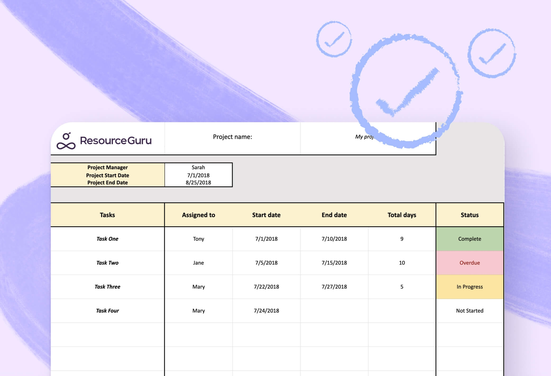
Task: Select the yellow In Progress status cell
Action: [x=470, y=287]
